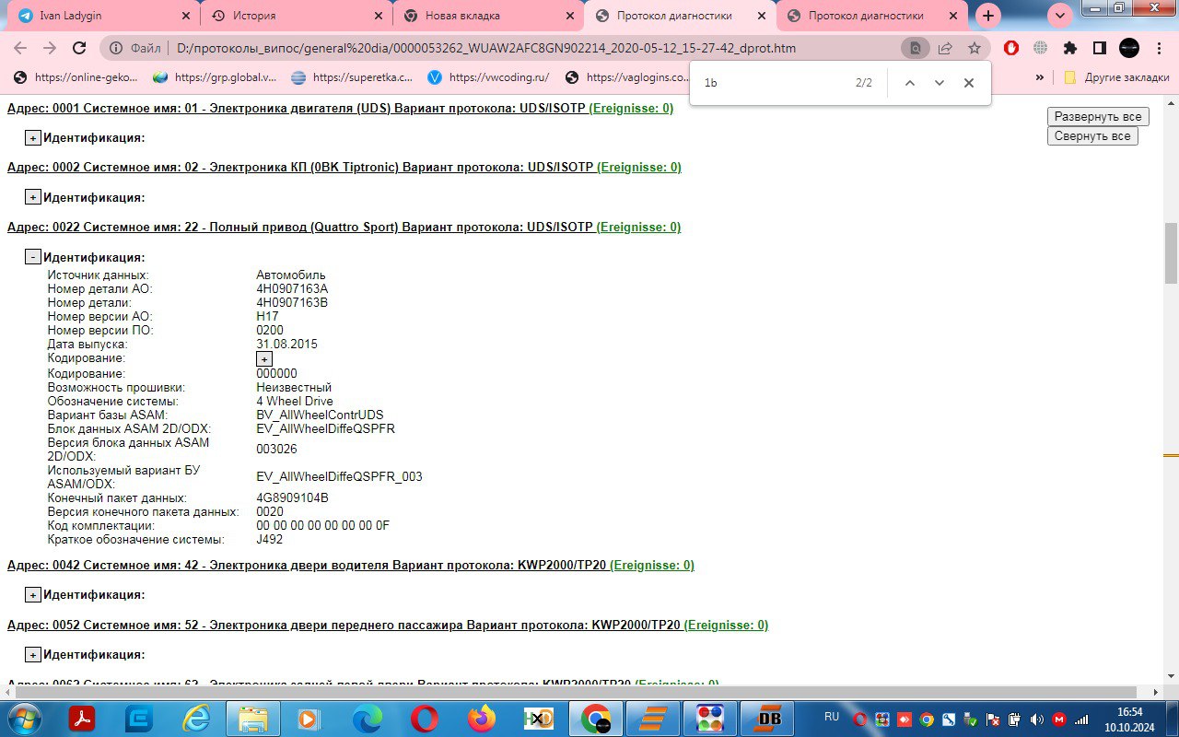
Task: Expand Идентификация under address 0052
Action: click(x=32, y=655)
